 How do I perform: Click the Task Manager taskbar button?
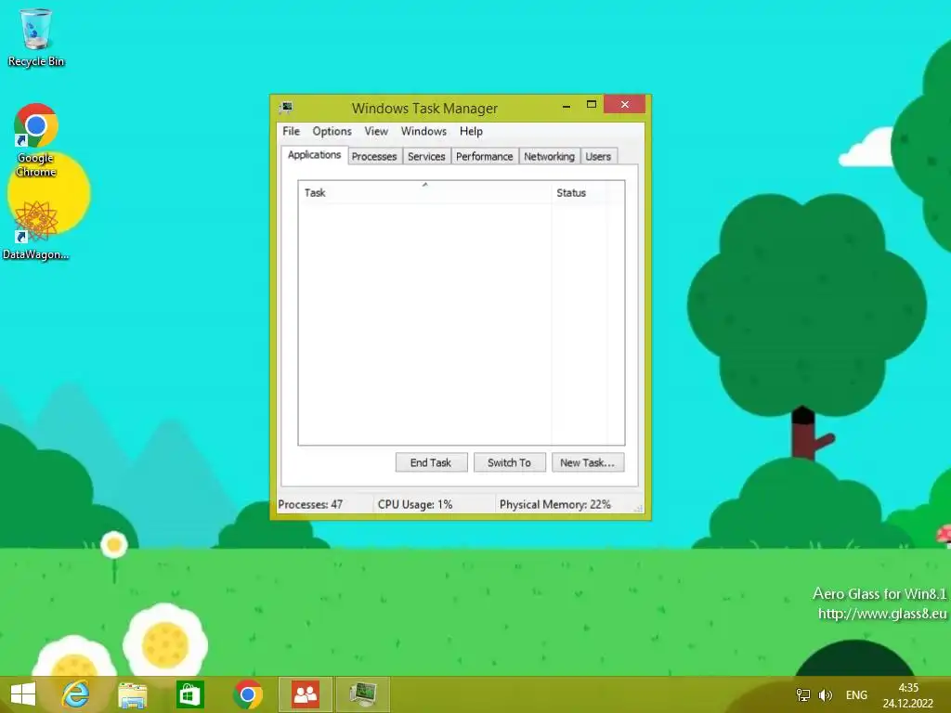point(363,694)
